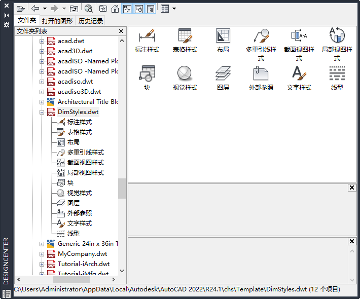
Task: Open the Favorites folder icon
Action: pyautogui.click(x=103, y=9)
